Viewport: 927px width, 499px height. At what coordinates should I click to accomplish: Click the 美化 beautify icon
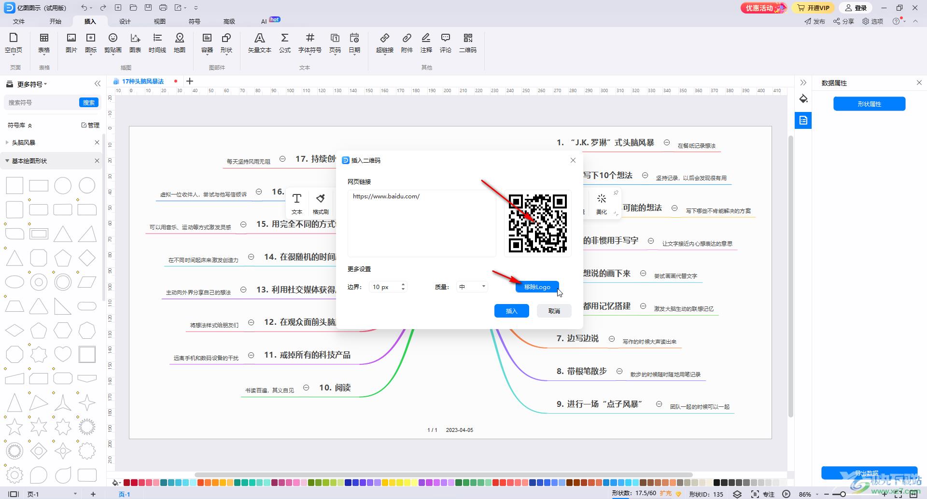tap(602, 204)
